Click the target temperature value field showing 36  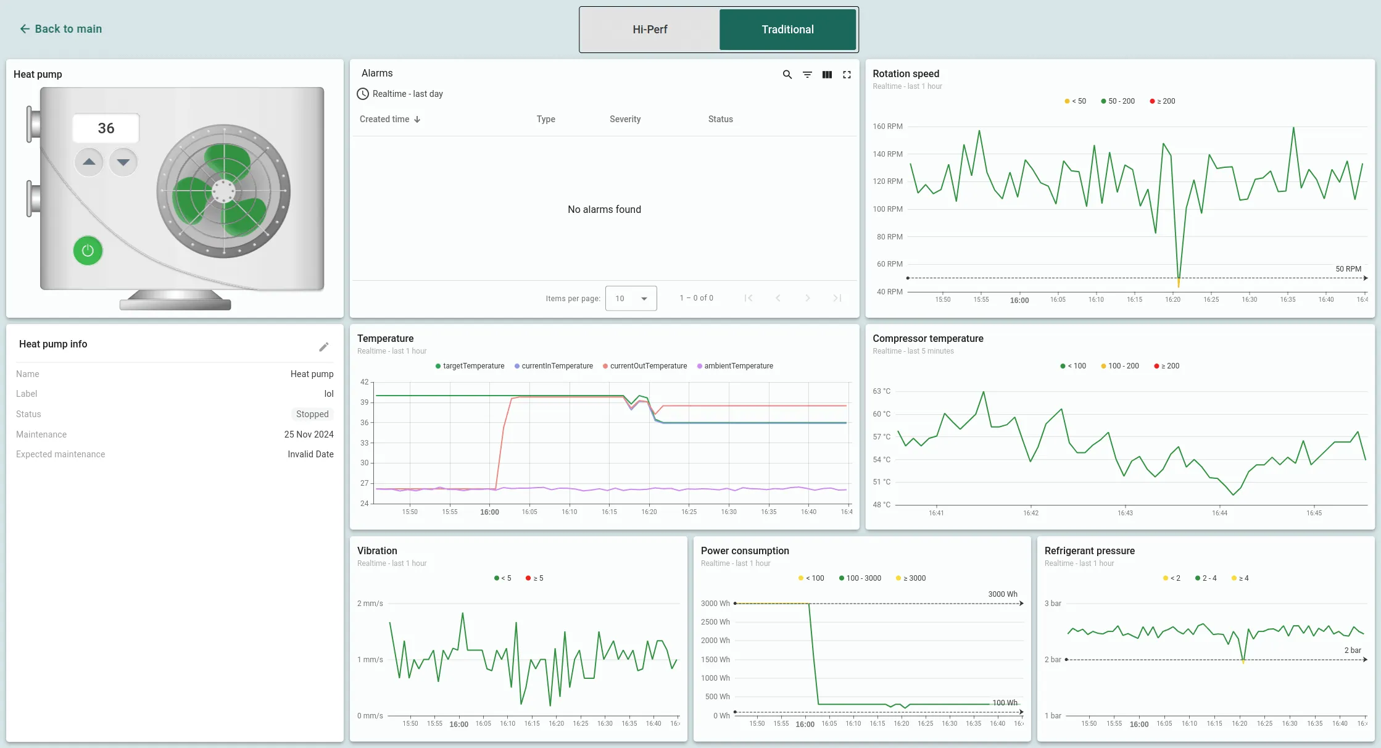(106, 128)
